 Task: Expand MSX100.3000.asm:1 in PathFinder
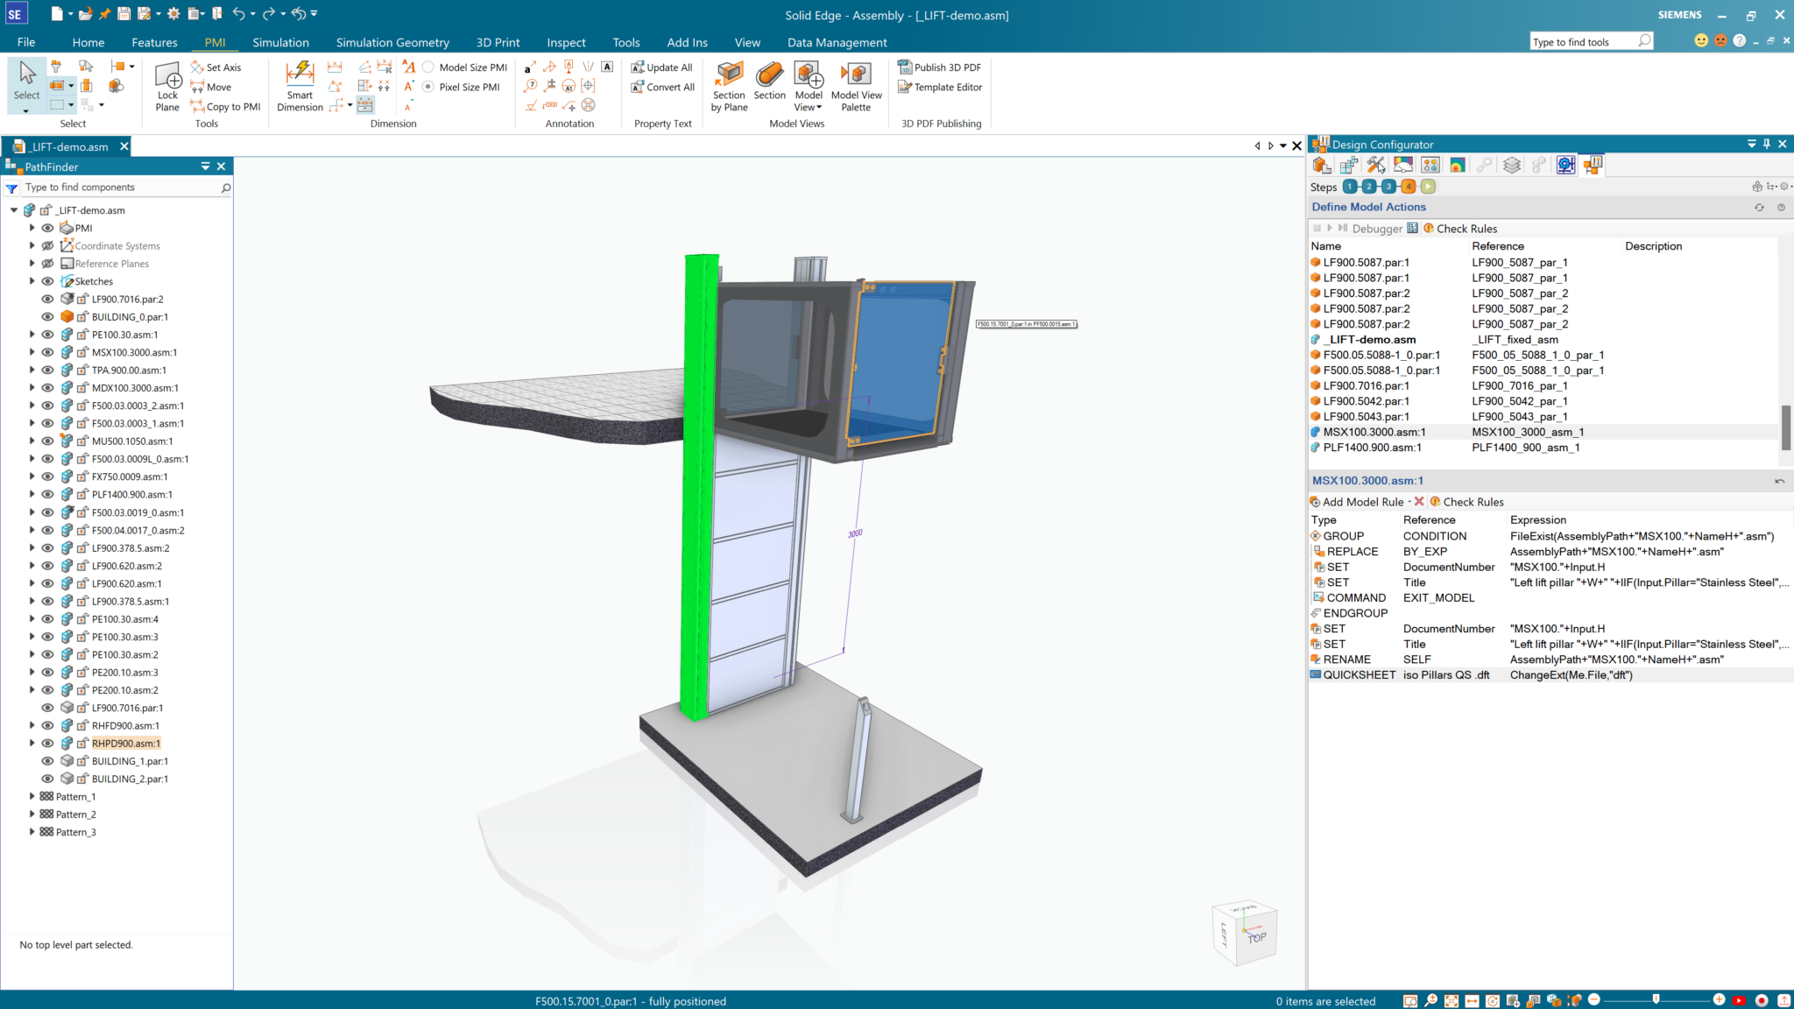[x=32, y=352]
